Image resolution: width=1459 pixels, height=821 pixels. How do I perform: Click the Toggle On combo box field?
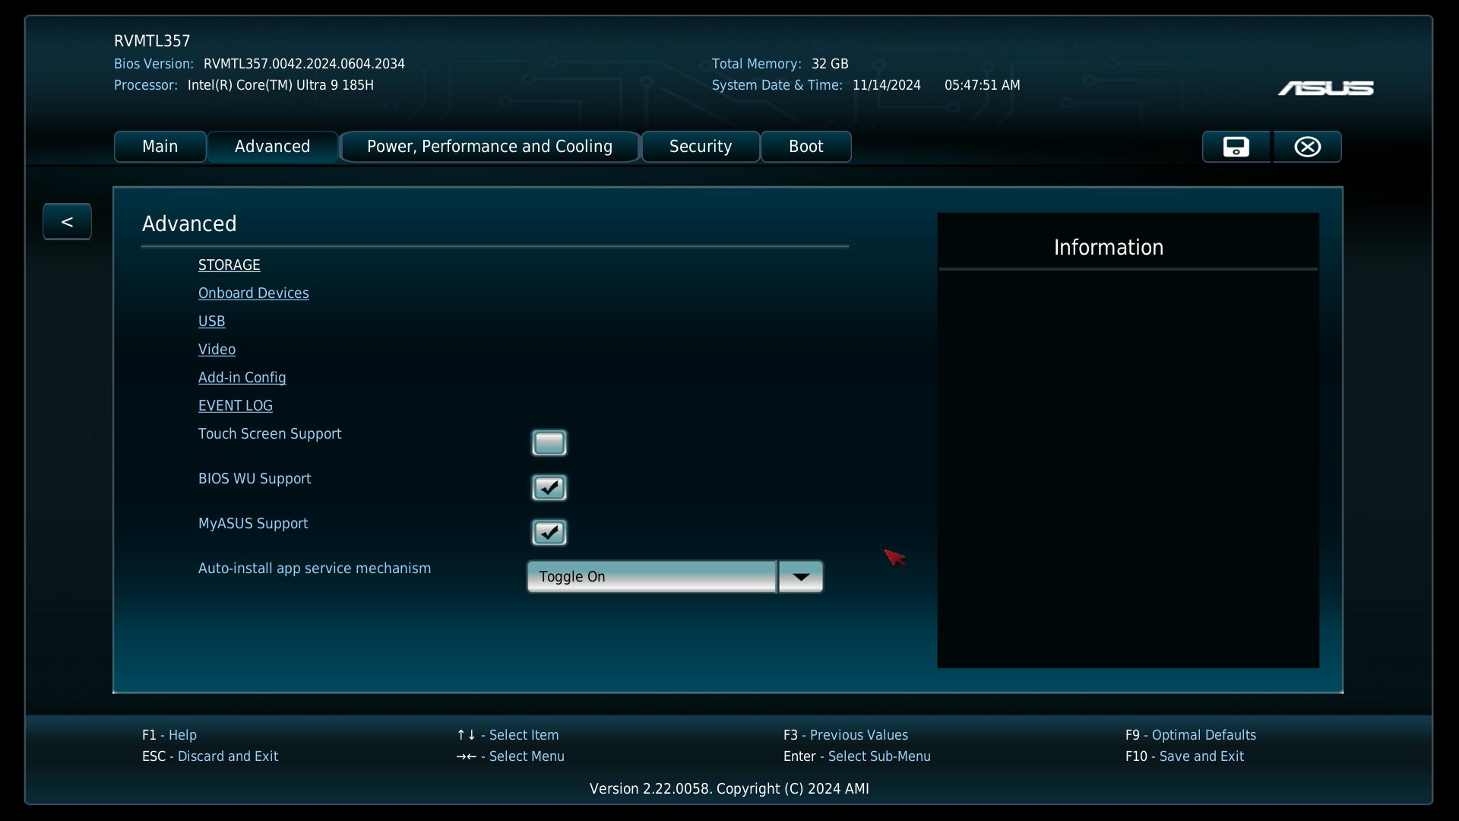click(x=651, y=577)
